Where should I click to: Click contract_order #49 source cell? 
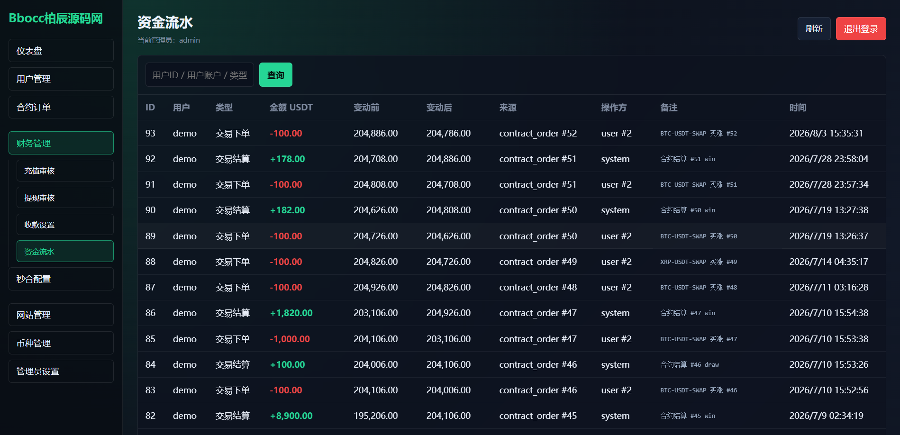[538, 262]
